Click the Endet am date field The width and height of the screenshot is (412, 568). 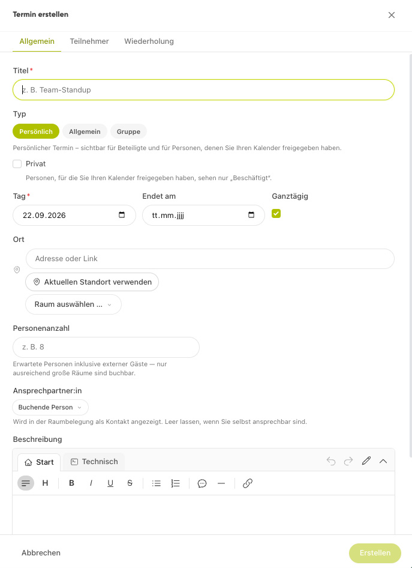pos(203,215)
